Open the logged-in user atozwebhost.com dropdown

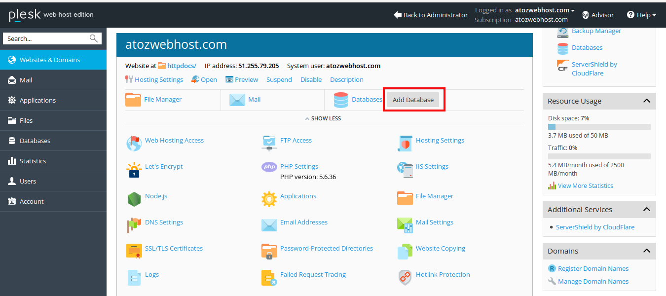click(545, 10)
